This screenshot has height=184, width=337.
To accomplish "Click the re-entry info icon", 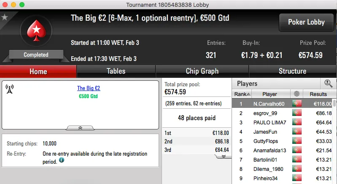I will [x=62, y=160].
